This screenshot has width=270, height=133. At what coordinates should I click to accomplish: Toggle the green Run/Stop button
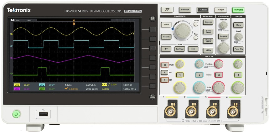[238, 10]
